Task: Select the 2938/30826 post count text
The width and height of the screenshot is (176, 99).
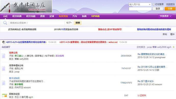Action: coord(126,56)
